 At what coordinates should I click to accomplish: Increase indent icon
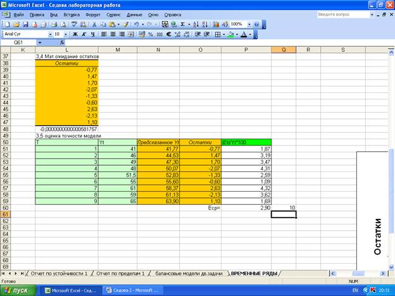pos(206,34)
